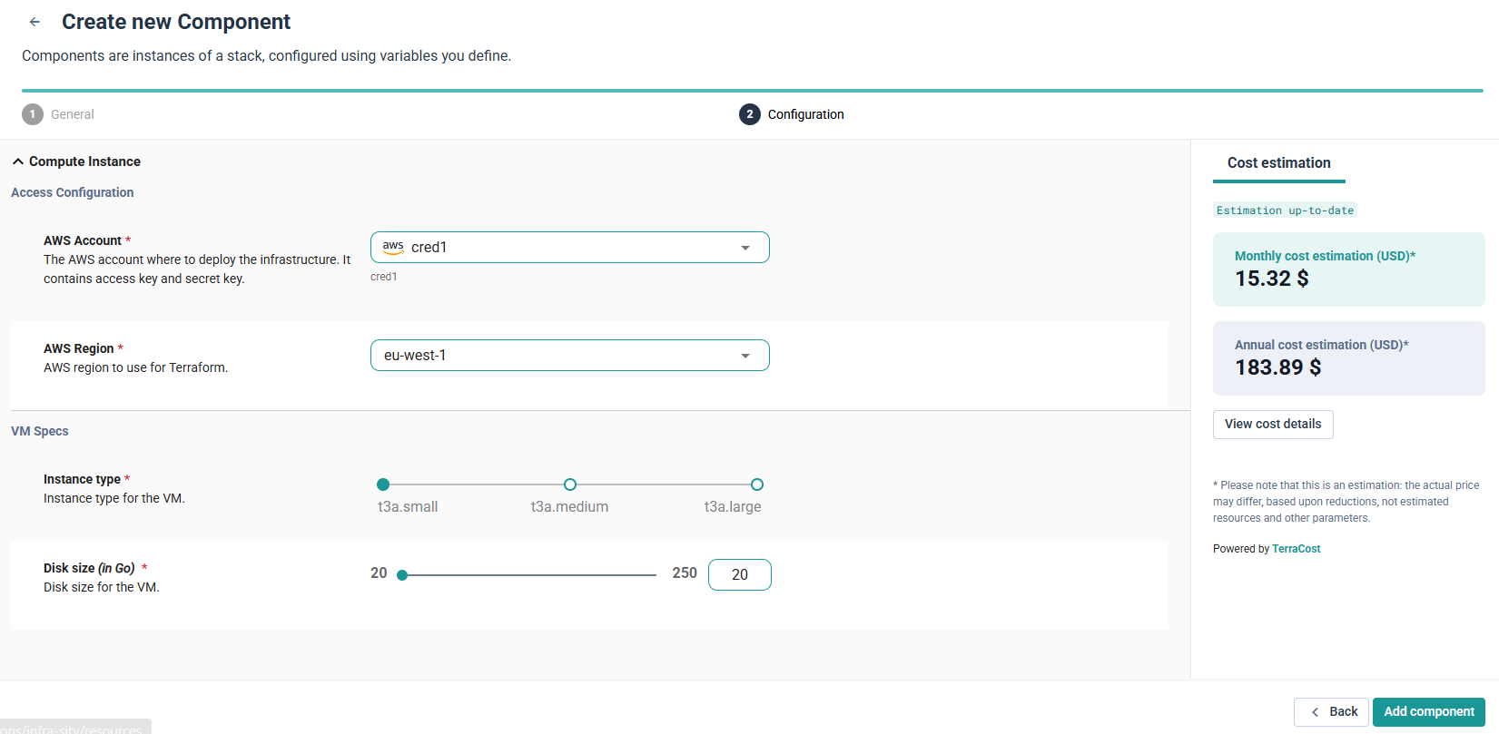Open the AWS Region dropdown arrow
Screen dimensions: 1499x734
pos(745,356)
